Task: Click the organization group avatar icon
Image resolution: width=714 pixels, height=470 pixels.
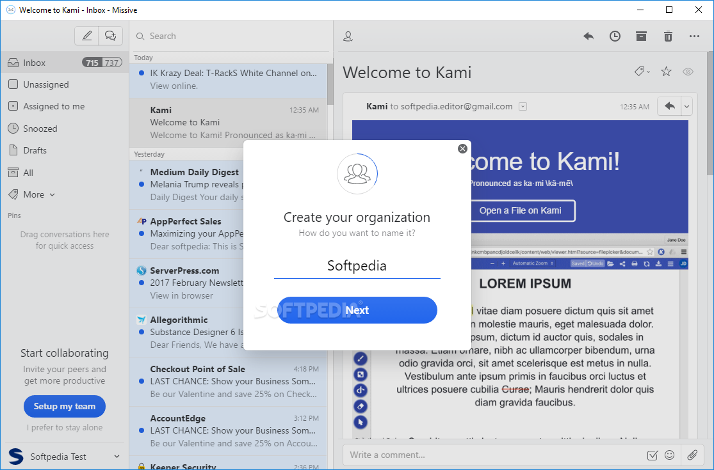Action: [x=357, y=174]
